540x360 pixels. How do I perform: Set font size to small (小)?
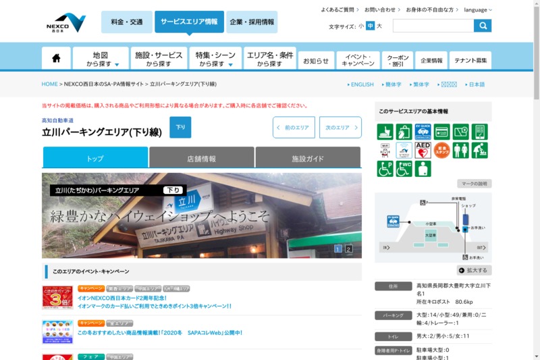pyautogui.click(x=361, y=26)
